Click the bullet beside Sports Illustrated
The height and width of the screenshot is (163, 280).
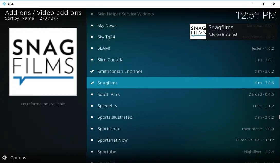click(92, 117)
